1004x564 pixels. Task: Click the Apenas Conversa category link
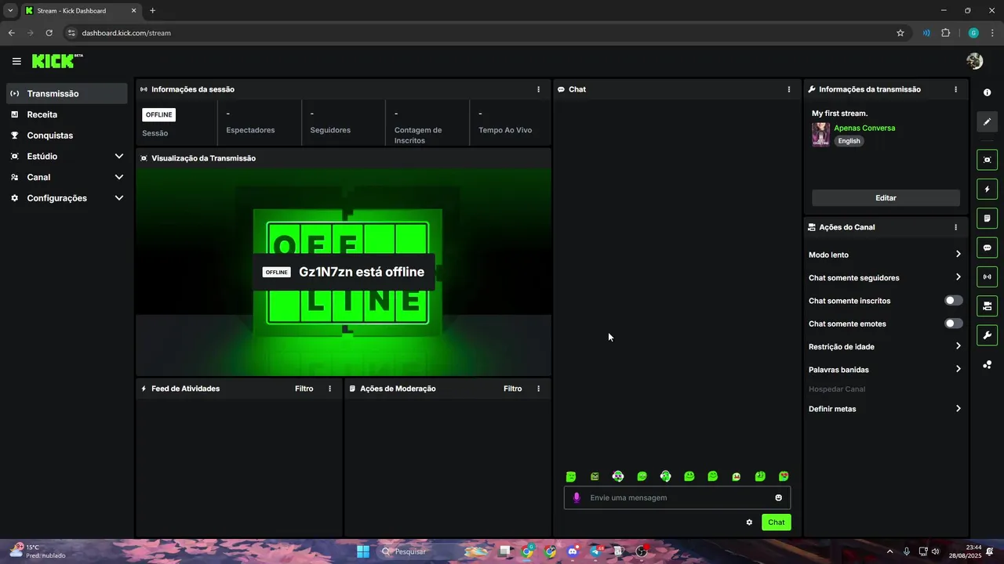pos(864,128)
